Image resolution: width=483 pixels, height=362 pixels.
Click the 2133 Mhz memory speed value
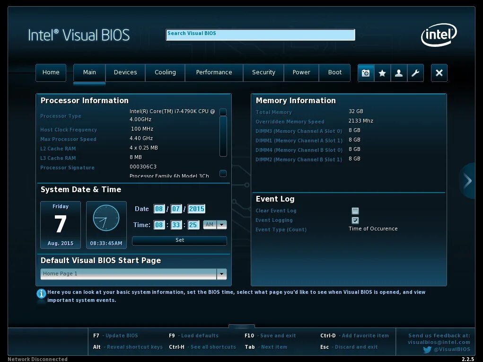[x=360, y=121]
